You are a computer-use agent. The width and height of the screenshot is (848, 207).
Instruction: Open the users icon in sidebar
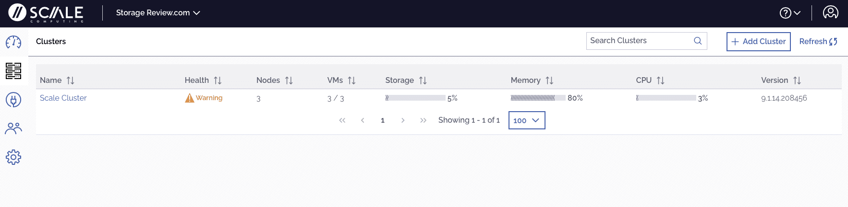(x=13, y=128)
